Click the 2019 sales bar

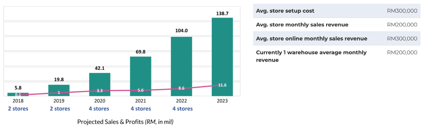pyautogui.click(x=59, y=90)
